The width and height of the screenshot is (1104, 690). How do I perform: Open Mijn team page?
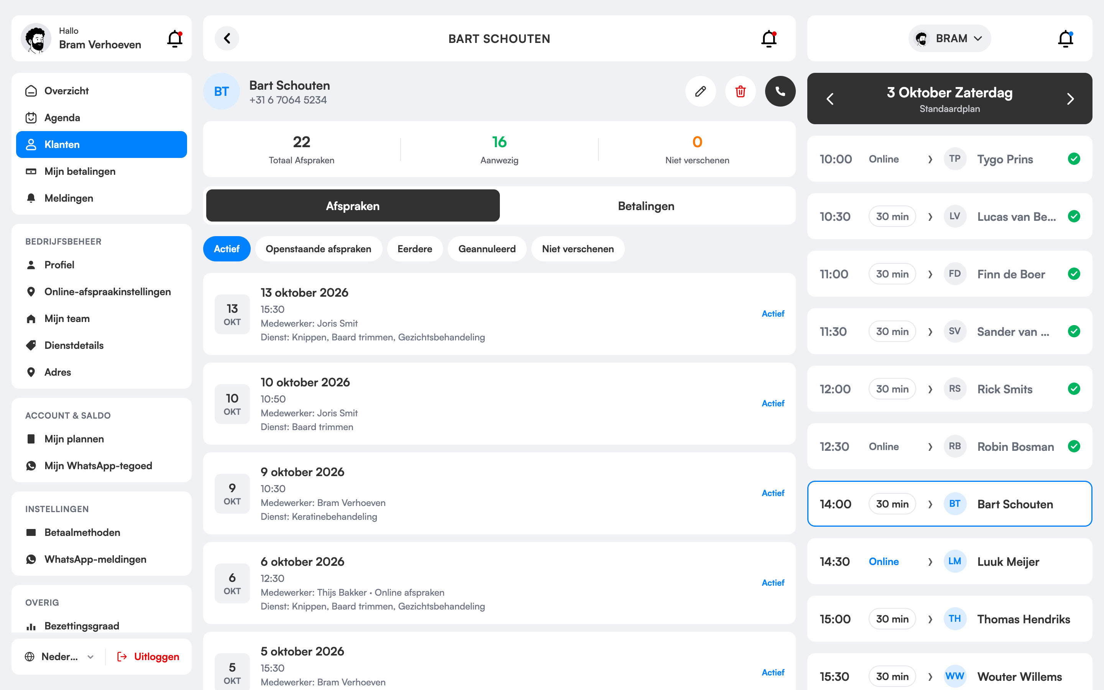pyautogui.click(x=101, y=319)
